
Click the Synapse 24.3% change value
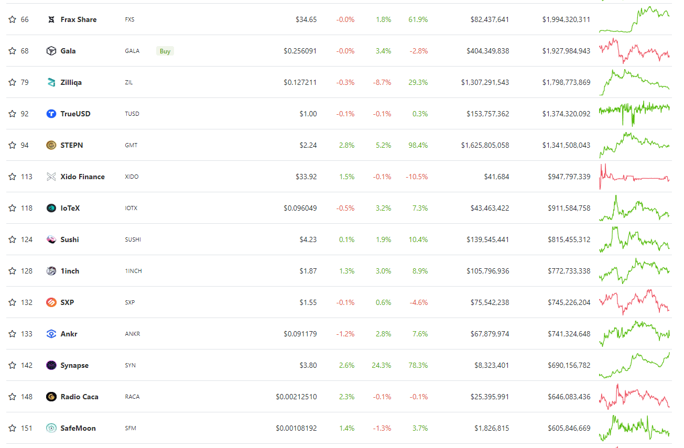[381, 365]
